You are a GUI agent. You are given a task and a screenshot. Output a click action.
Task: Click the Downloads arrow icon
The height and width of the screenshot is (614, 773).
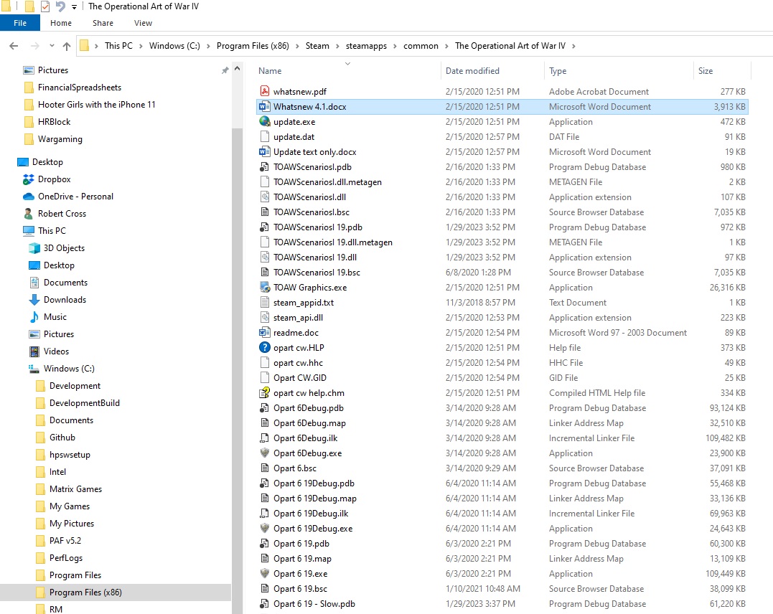(34, 300)
